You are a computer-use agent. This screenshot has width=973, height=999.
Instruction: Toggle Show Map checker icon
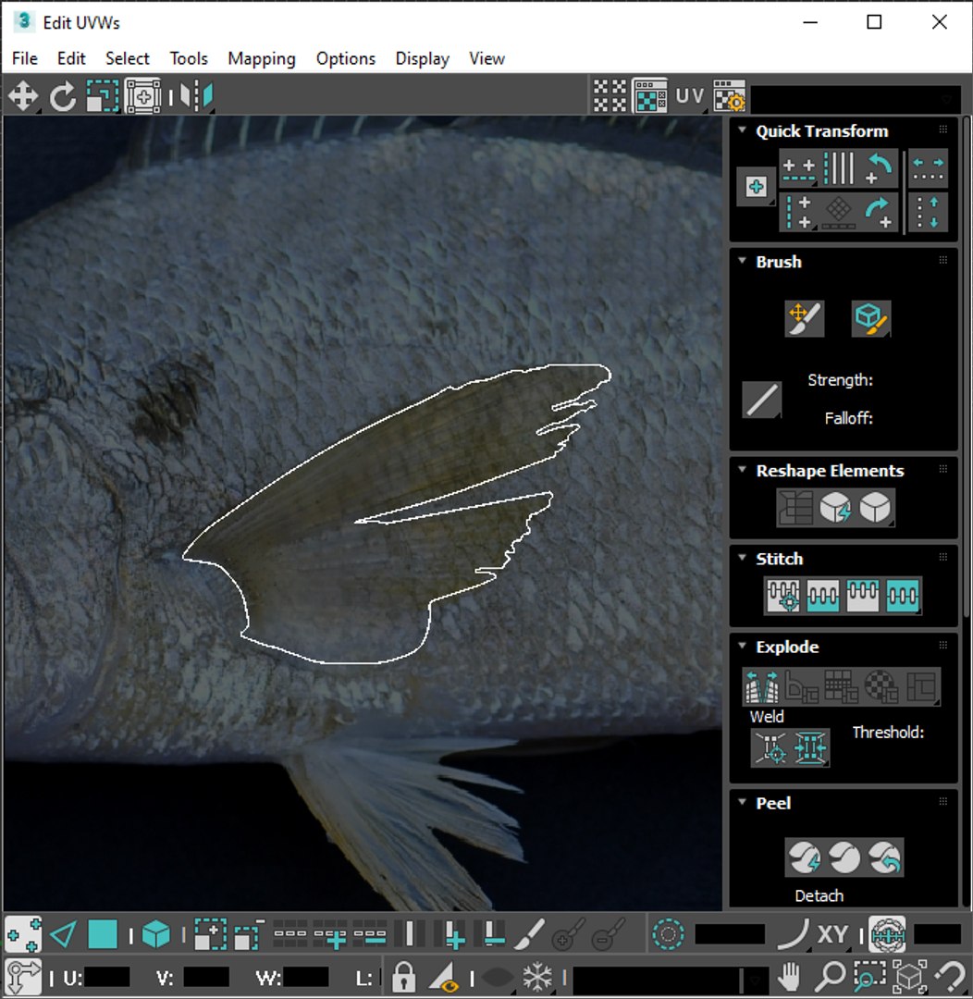click(650, 96)
